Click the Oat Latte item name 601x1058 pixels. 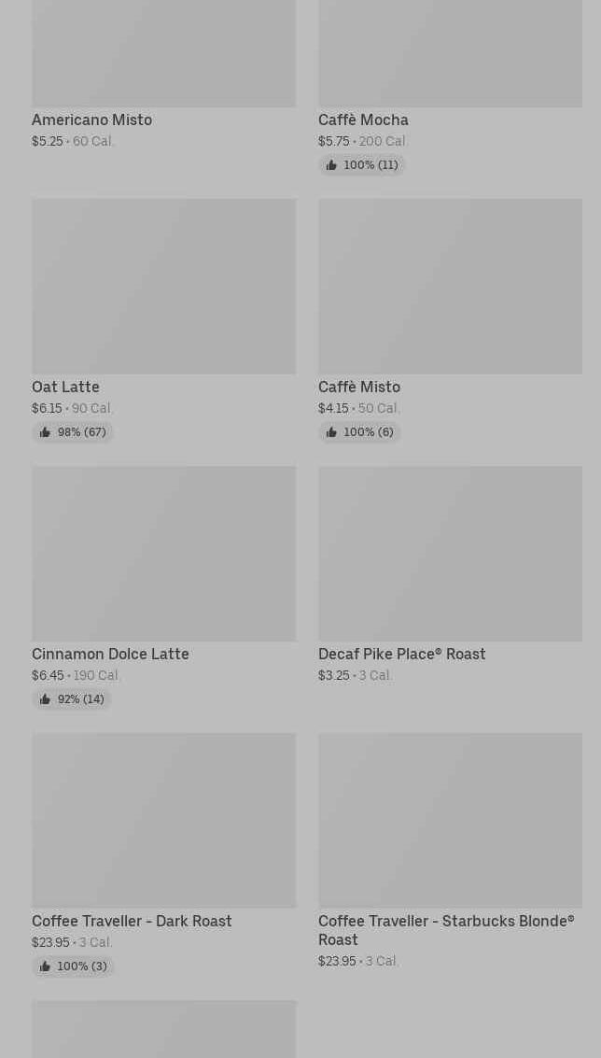[65, 387]
